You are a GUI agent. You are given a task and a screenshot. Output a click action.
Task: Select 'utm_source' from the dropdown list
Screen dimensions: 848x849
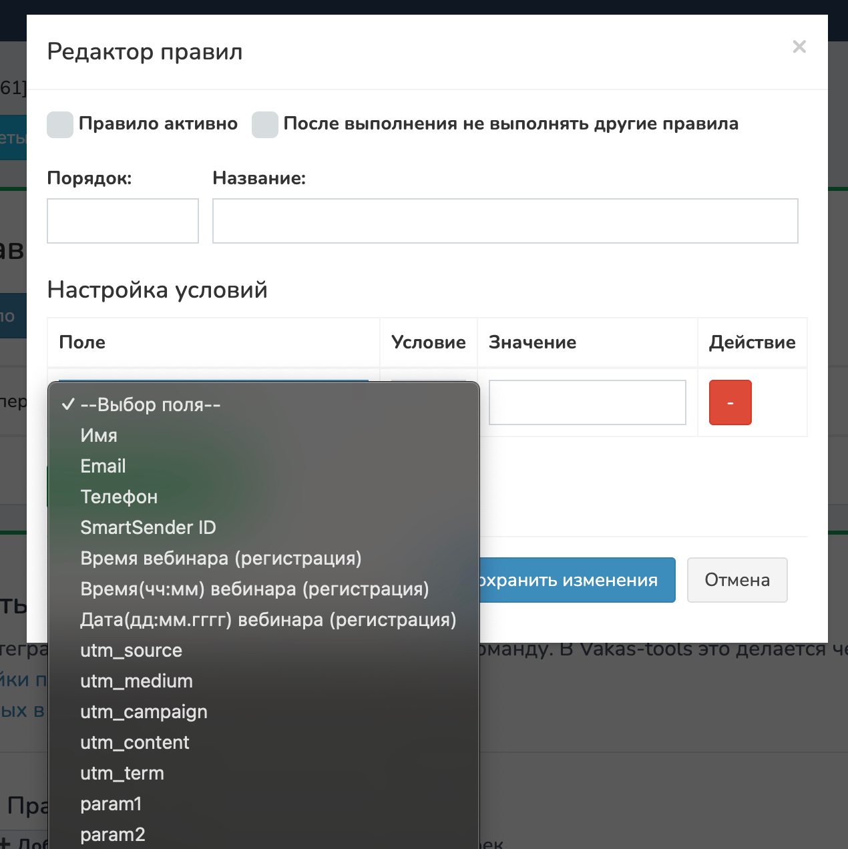131,651
